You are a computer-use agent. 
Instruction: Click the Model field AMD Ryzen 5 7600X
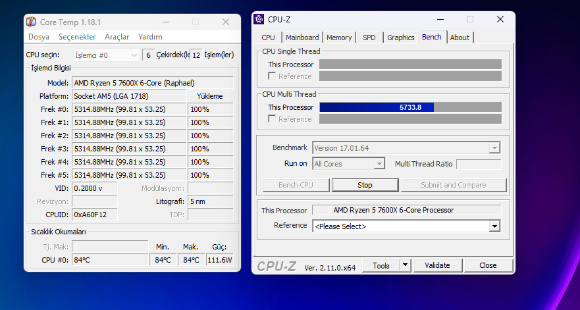point(152,83)
